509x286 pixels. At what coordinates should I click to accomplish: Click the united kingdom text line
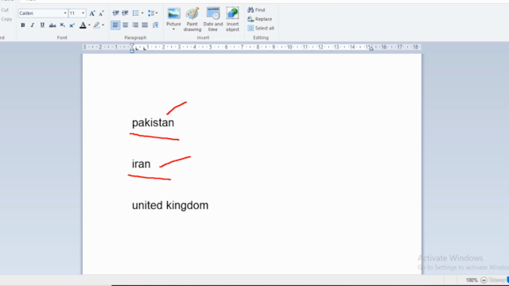pos(170,206)
